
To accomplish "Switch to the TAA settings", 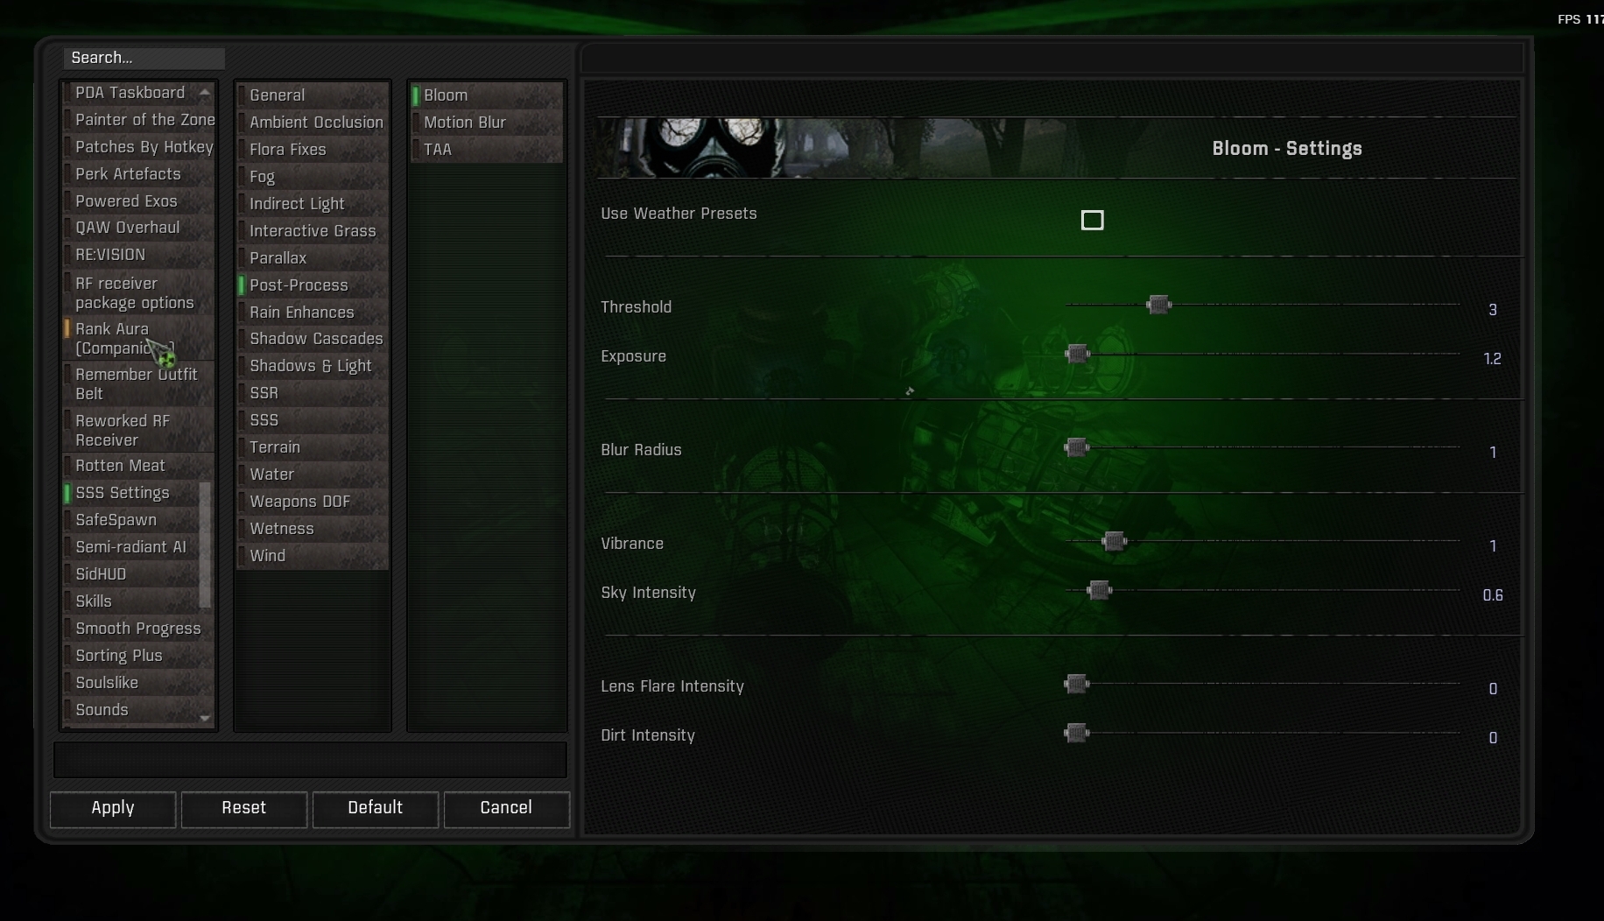I will tap(487, 150).
